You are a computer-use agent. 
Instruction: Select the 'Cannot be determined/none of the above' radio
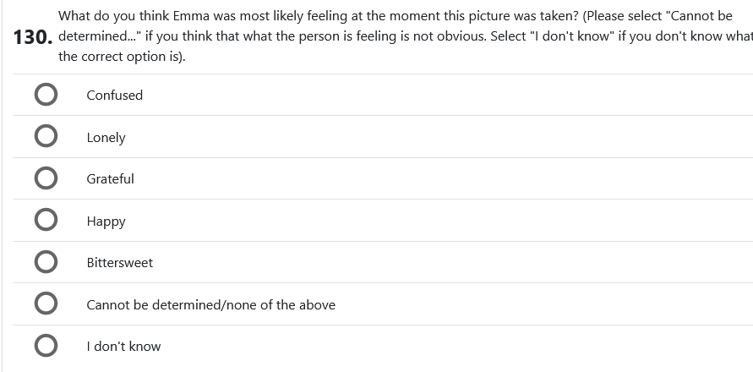[x=46, y=304]
